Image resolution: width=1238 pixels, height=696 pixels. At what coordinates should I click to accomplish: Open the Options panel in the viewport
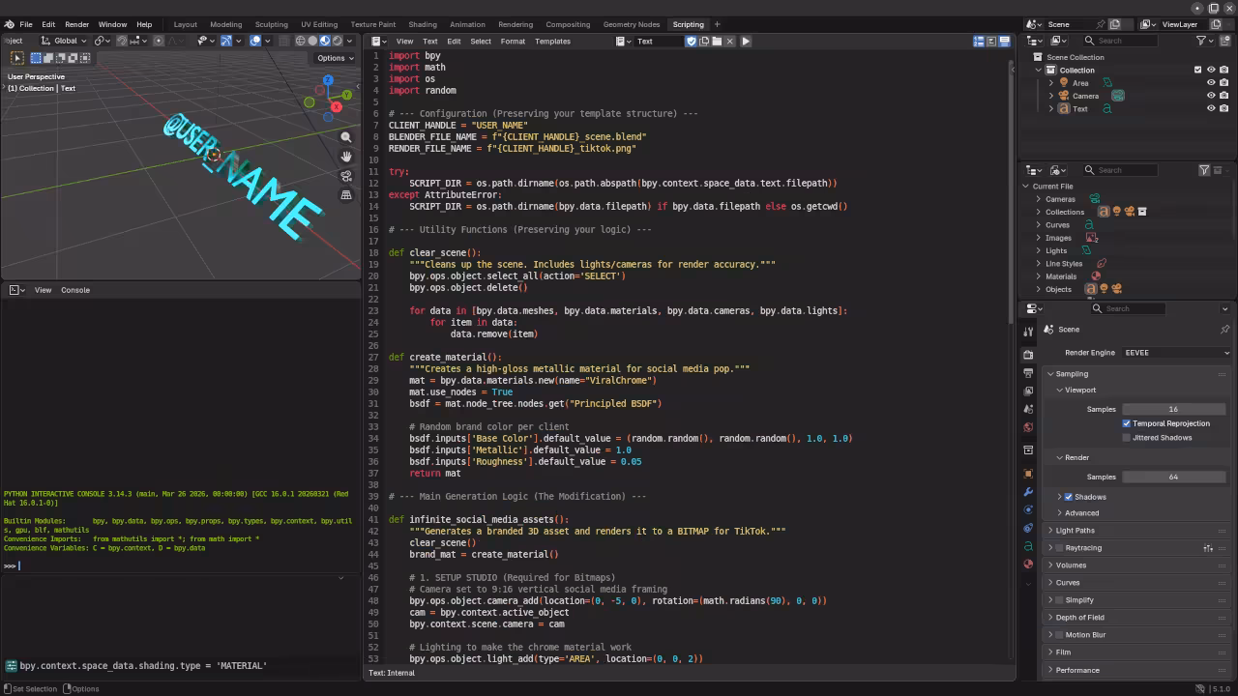pos(334,58)
